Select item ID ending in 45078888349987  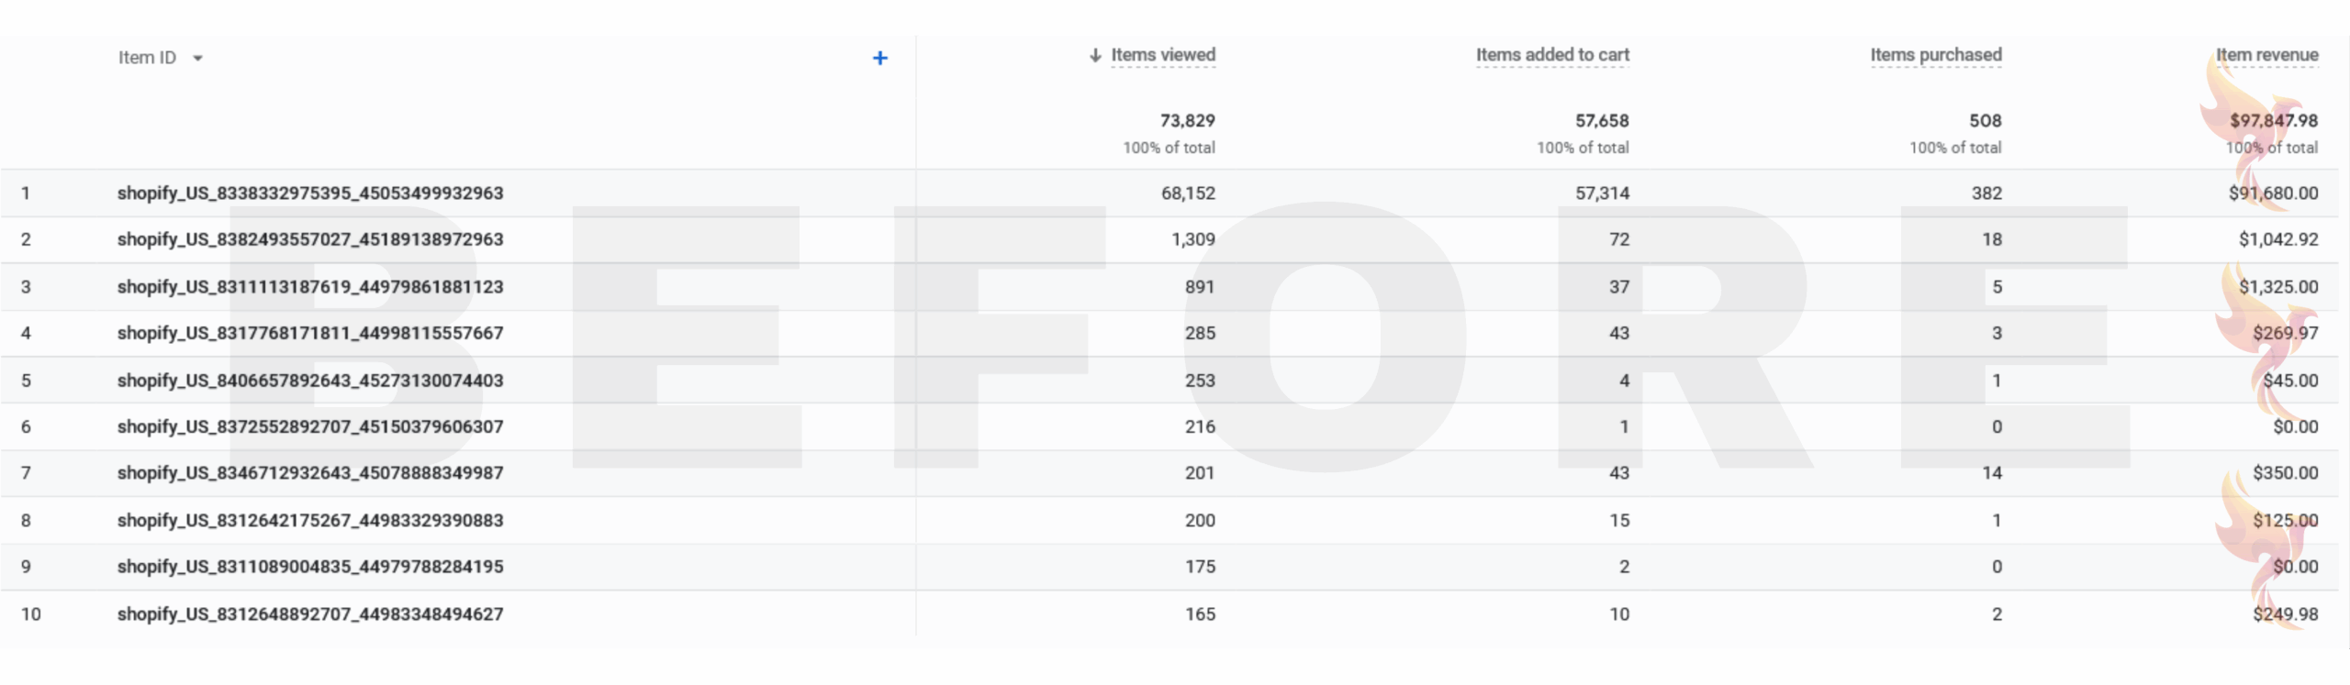[x=310, y=473]
